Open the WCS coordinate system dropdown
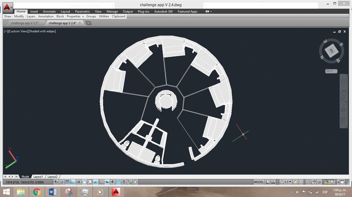This screenshot has width=352, height=197. pos(331,71)
